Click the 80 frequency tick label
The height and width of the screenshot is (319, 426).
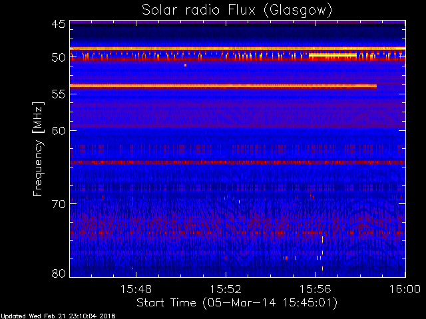pos(59,273)
